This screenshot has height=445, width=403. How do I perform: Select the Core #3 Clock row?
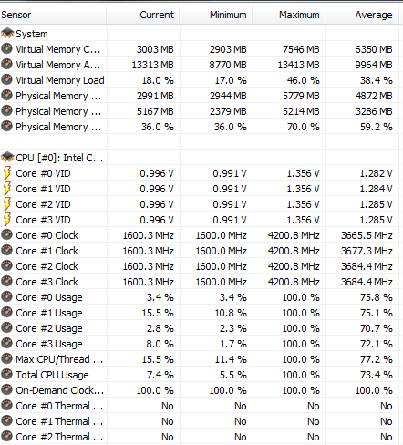click(199, 282)
